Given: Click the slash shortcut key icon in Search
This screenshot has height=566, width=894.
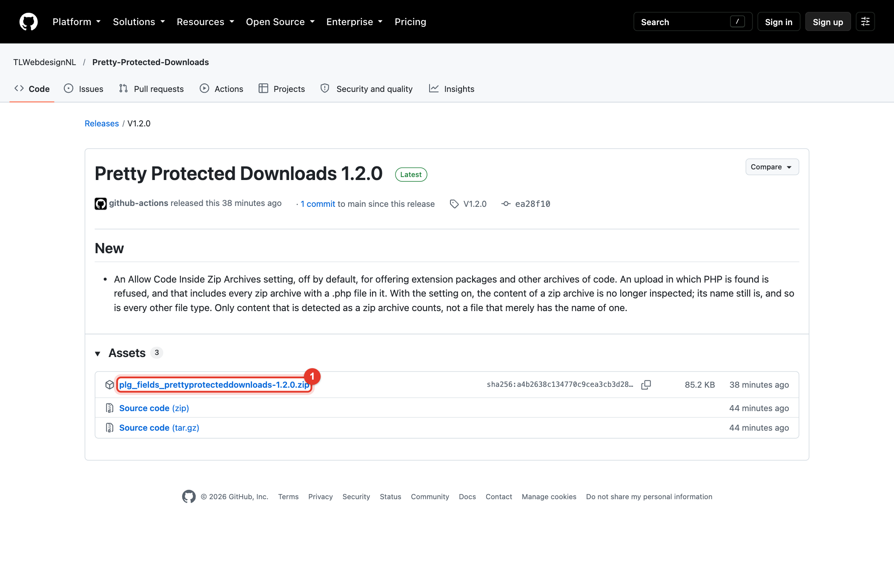Looking at the screenshot, I should (x=737, y=22).
